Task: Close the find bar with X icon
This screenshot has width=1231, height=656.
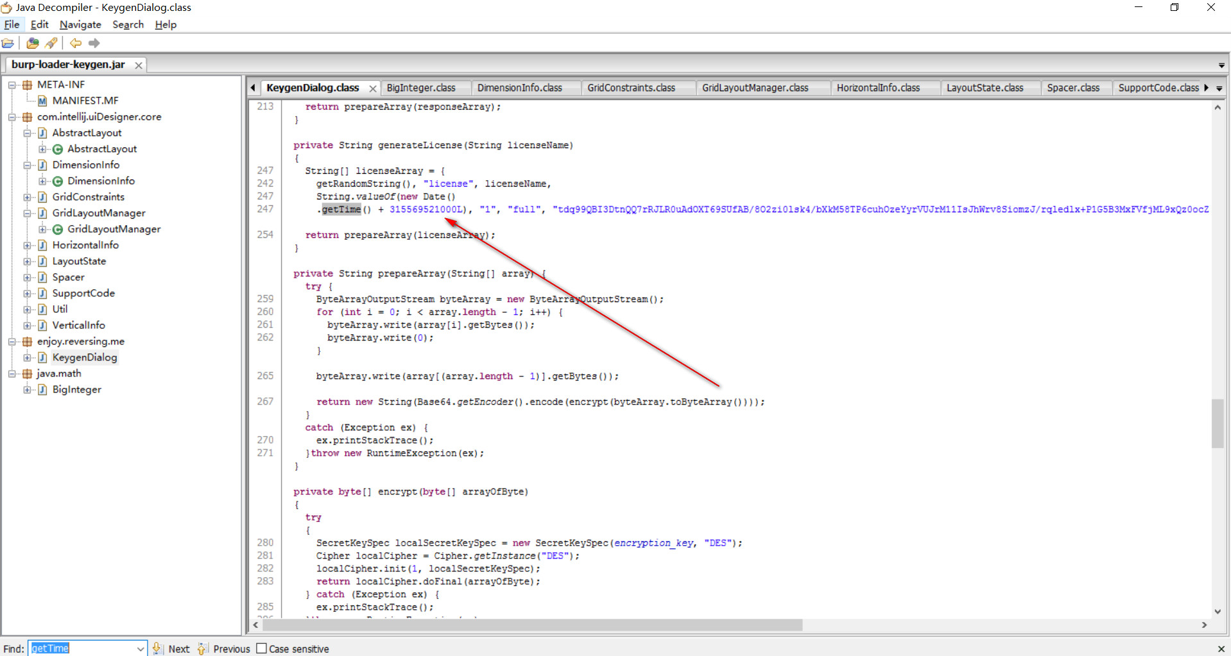Action: point(1221,649)
